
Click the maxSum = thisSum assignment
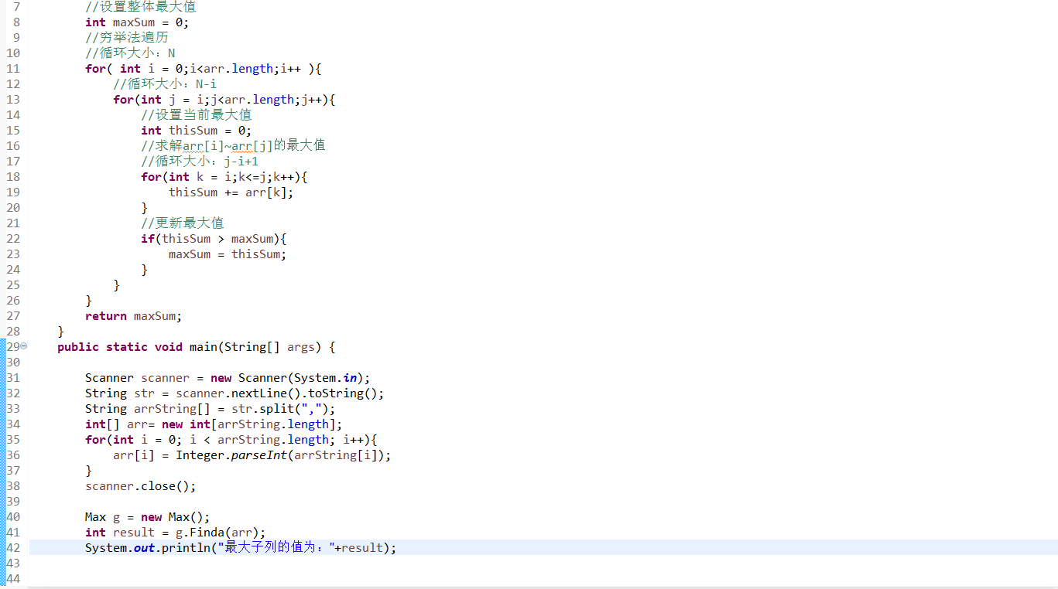(x=228, y=254)
